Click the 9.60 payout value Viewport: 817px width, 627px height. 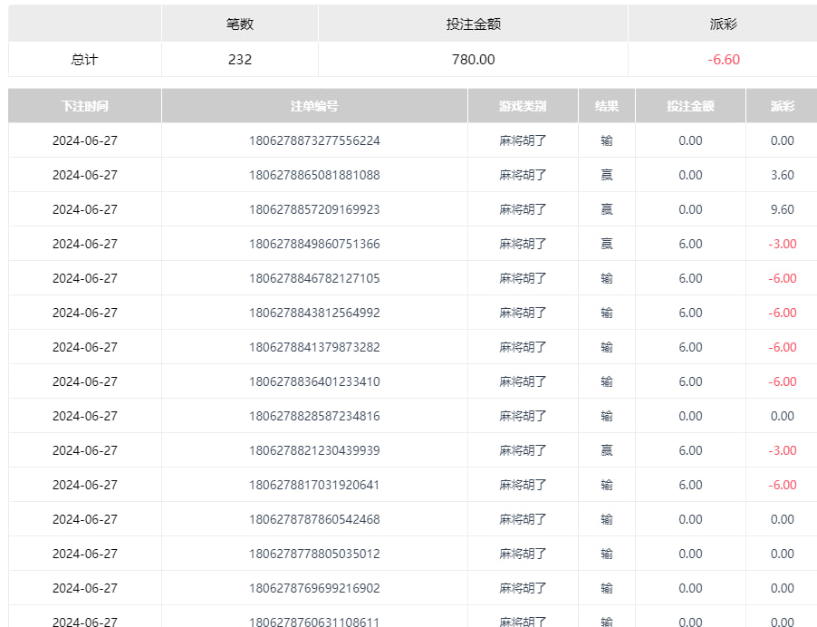(x=782, y=209)
